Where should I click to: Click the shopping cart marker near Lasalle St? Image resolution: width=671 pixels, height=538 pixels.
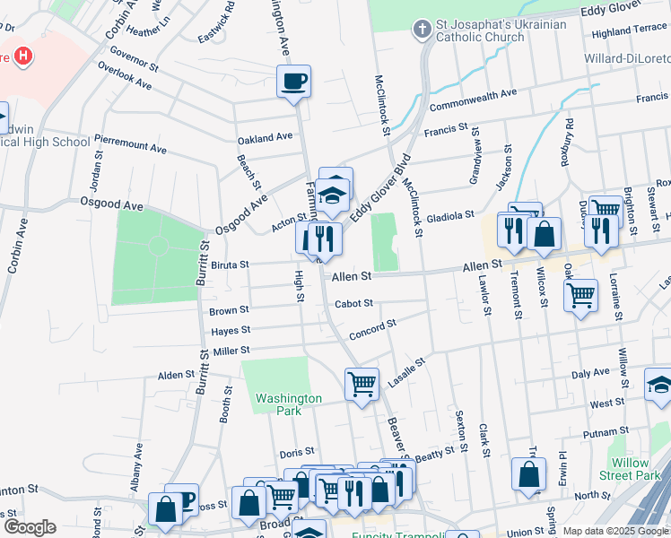(362, 386)
